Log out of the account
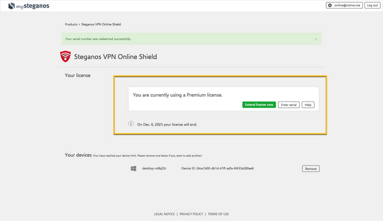The height and width of the screenshot is (221, 383). [372, 5]
